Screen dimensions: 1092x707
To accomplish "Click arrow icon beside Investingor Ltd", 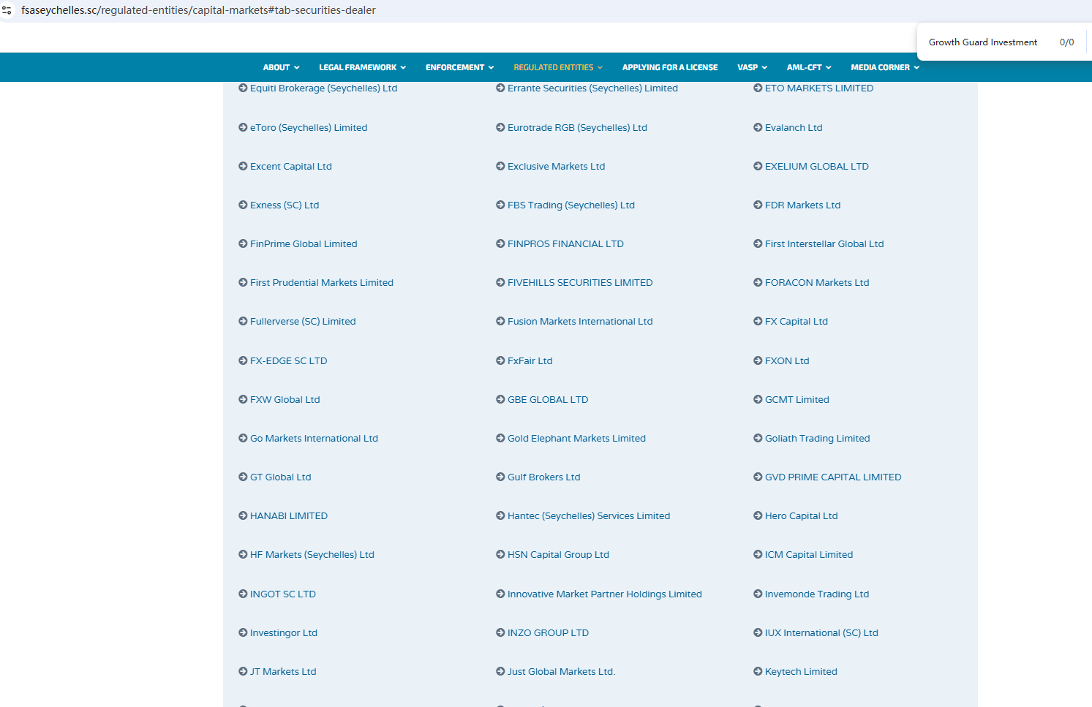I will click(243, 632).
